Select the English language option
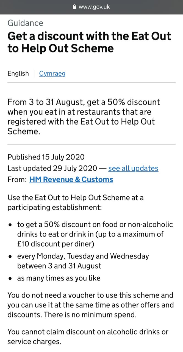 18,73
